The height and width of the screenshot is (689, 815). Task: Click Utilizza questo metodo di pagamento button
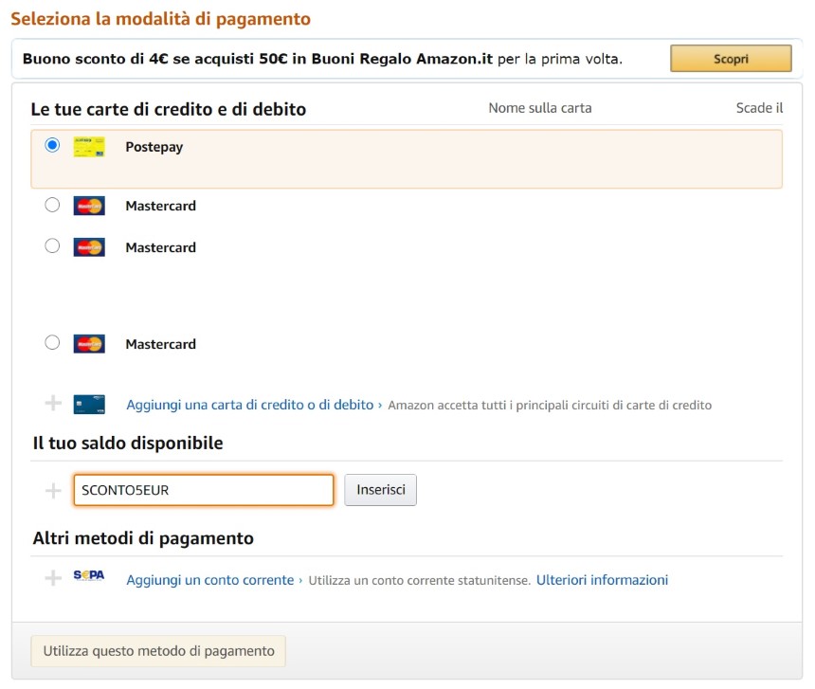[158, 651]
